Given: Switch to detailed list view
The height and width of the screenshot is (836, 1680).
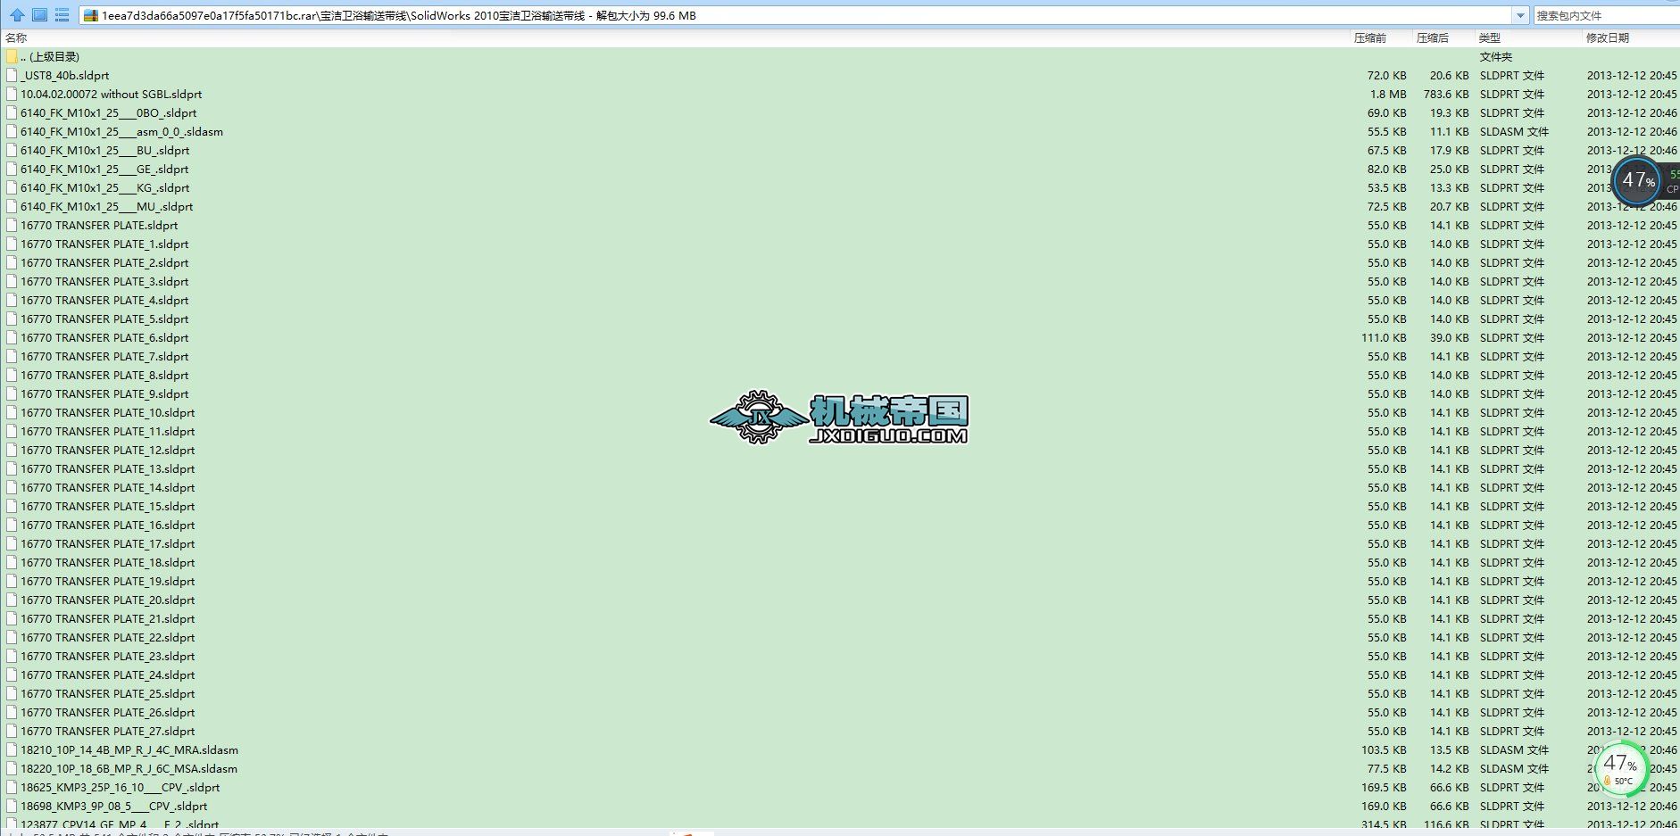Looking at the screenshot, I should coord(62,15).
